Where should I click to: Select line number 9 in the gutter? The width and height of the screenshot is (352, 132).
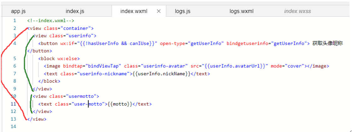[14, 89]
